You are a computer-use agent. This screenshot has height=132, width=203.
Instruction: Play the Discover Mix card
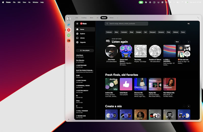point(141,84)
